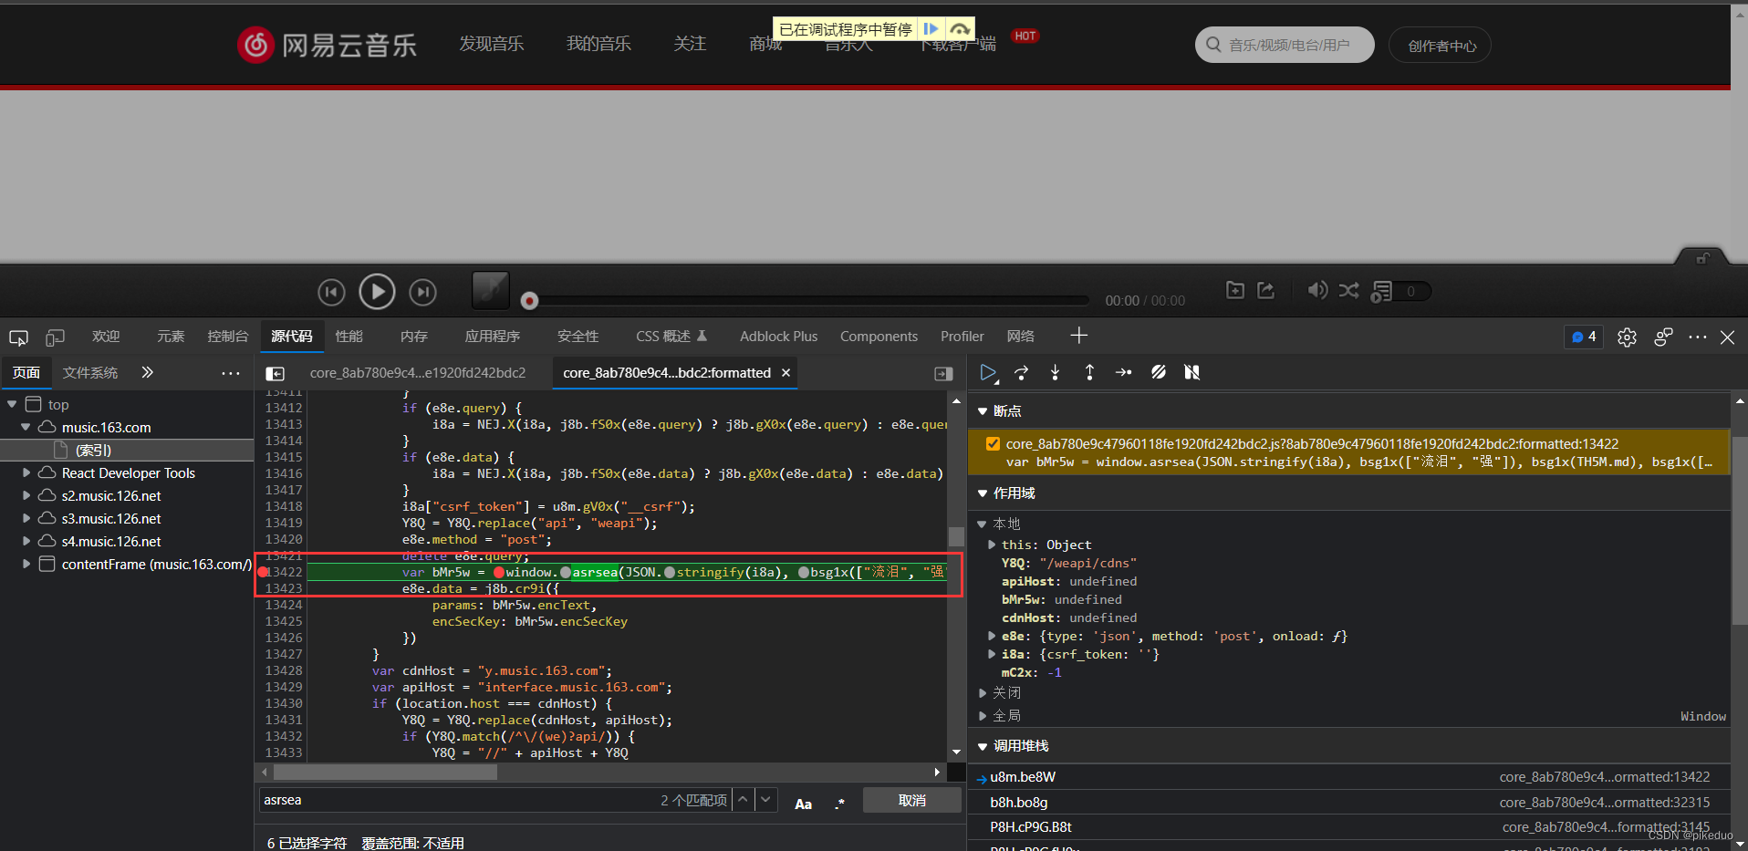Resume script execution in debugger toolbar
This screenshot has height=851, width=1748.
point(988,372)
